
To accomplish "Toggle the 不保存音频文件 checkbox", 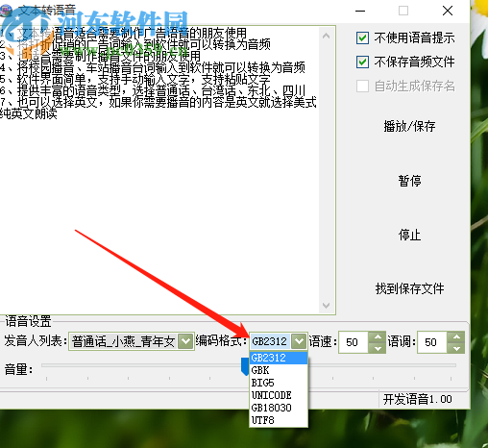I will [x=362, y=62].
